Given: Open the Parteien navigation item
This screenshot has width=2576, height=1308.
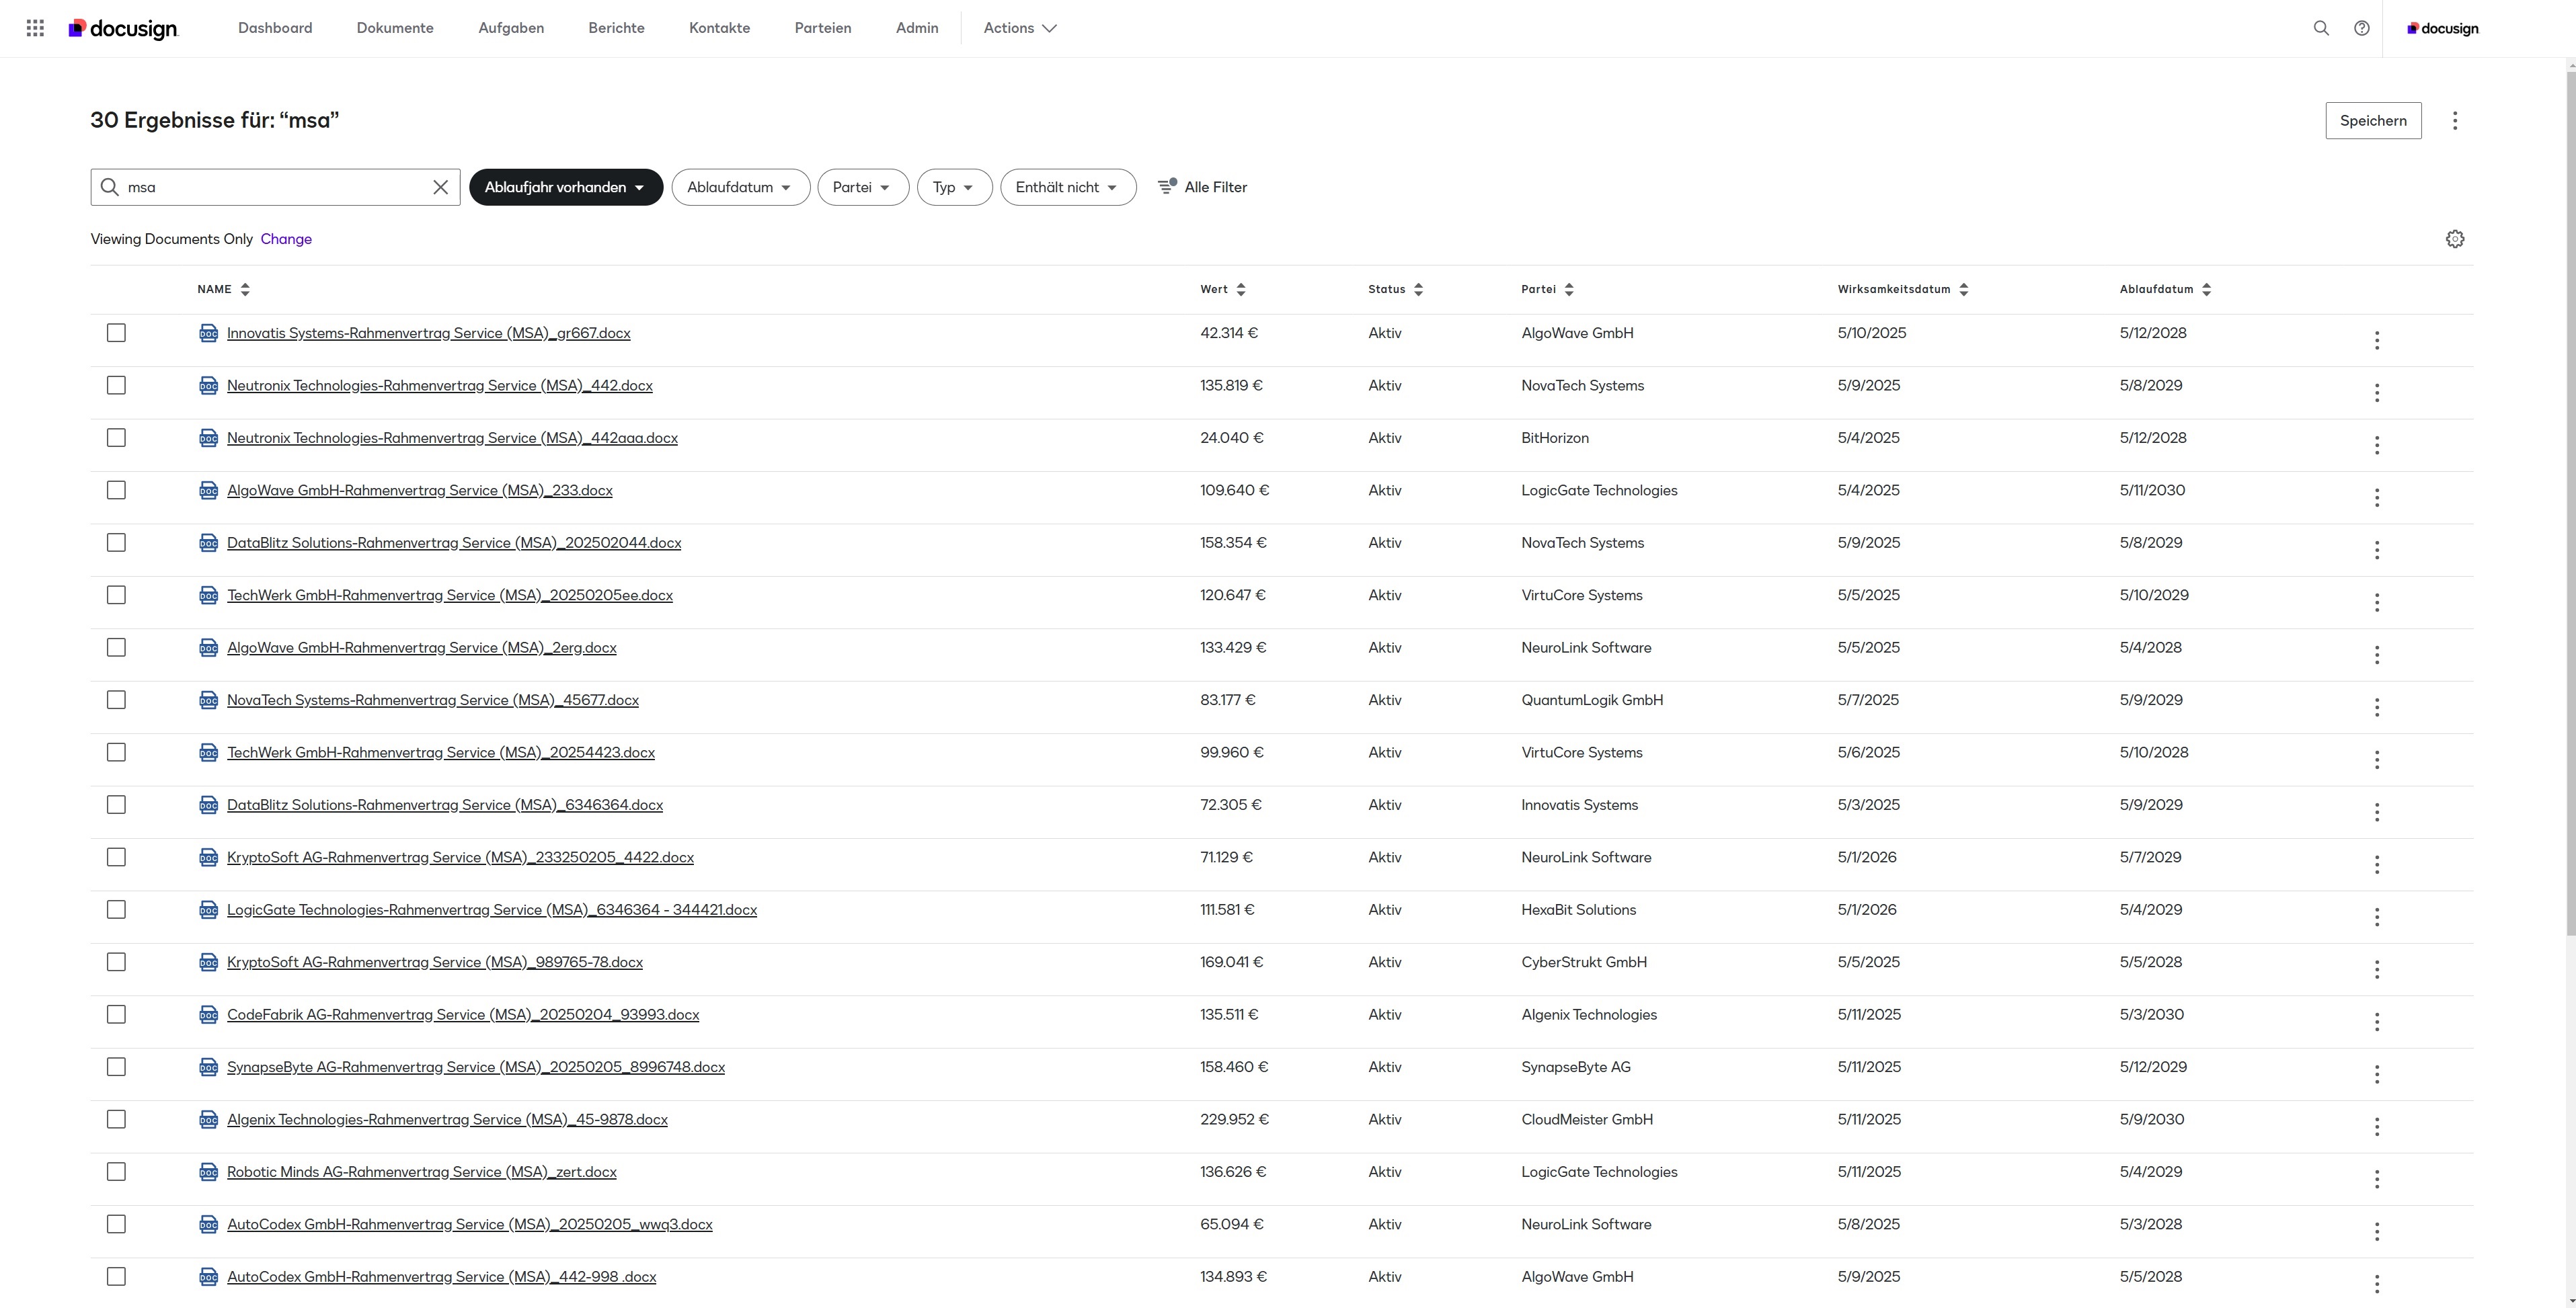Looking at the screenshot, I should (x=823, y=28).
